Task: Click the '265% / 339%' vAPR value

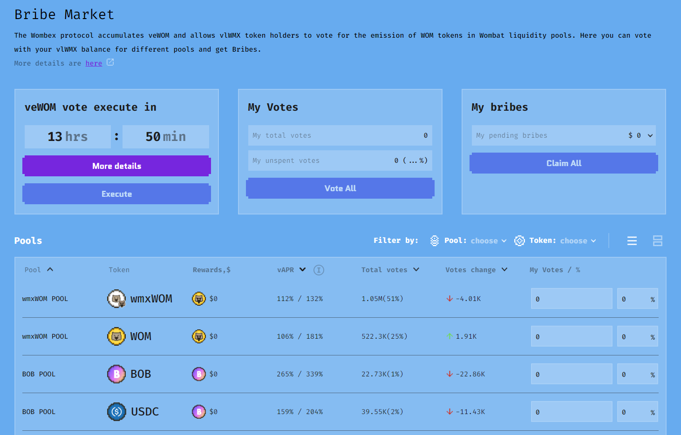Action: pyautogui.click(x=300, y=374)
